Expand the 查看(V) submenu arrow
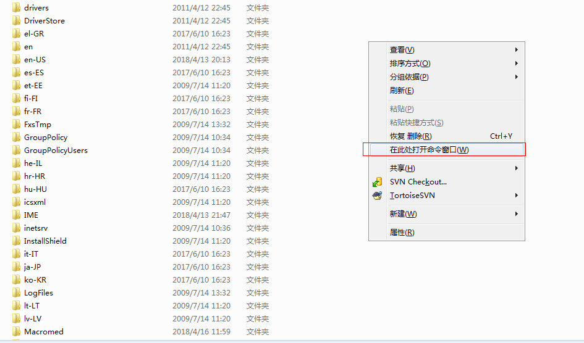Viewport: 584px width, 343px height. (x=516, y=50)
